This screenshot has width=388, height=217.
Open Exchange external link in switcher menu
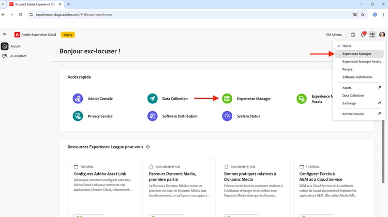click(360, 103)
